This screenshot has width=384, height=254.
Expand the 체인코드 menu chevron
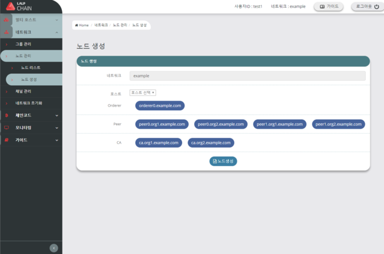tap(56, 115)
